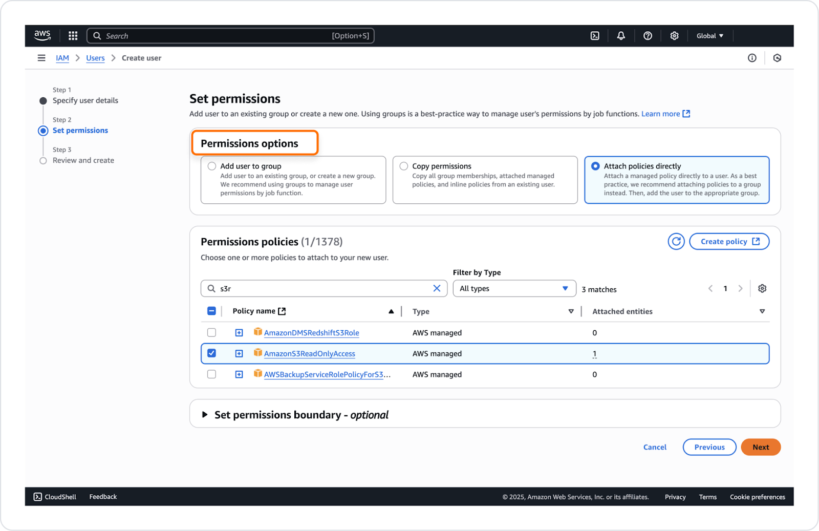Click the AWS logo home icon

[x=42, y=35]
